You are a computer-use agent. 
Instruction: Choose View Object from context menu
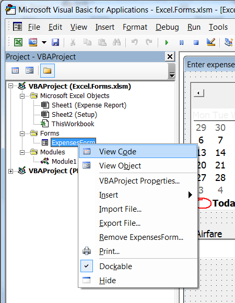(x=138, y=166)
